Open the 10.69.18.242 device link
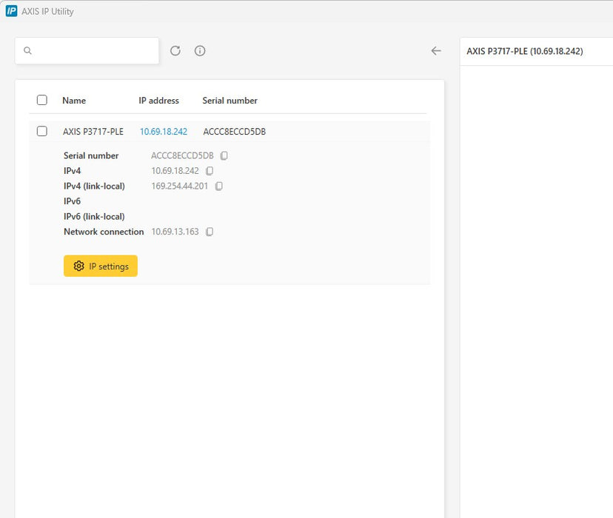613x518 pixels. tap(164, 132)
